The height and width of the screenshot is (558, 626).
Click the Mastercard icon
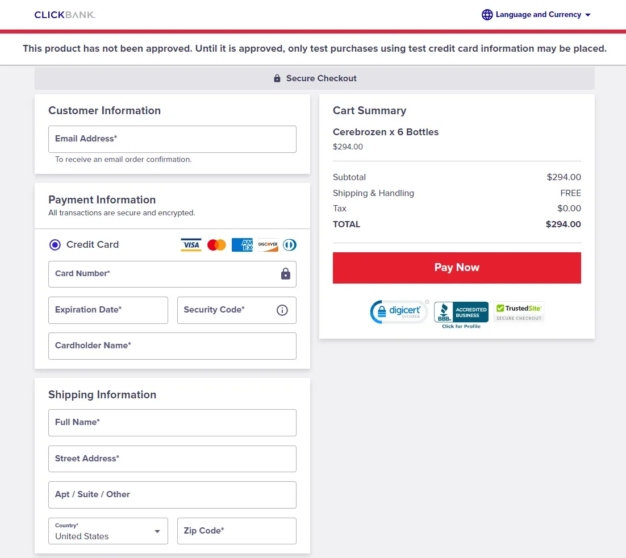[x=216, y=244]
